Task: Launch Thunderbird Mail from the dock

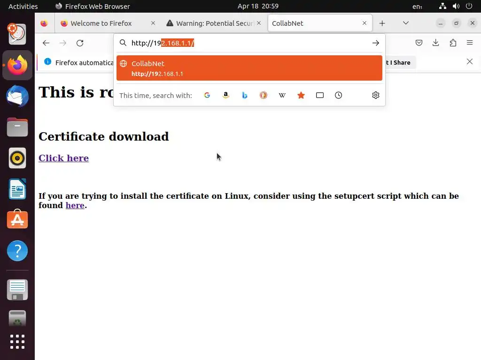Action: [17, 97]
